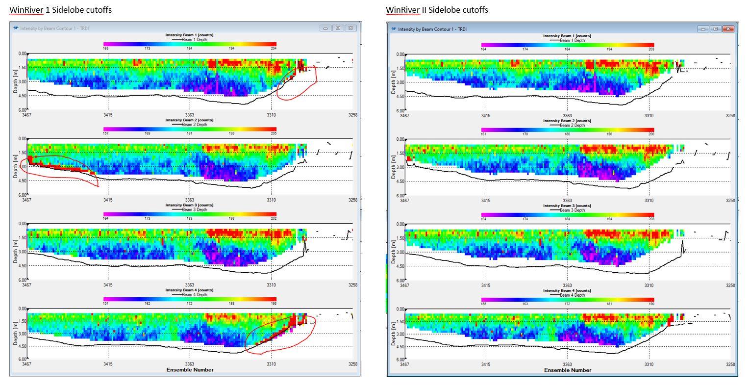
Task: Maximize the left Intensity by Beam Contour window
Action: [338, 28]
